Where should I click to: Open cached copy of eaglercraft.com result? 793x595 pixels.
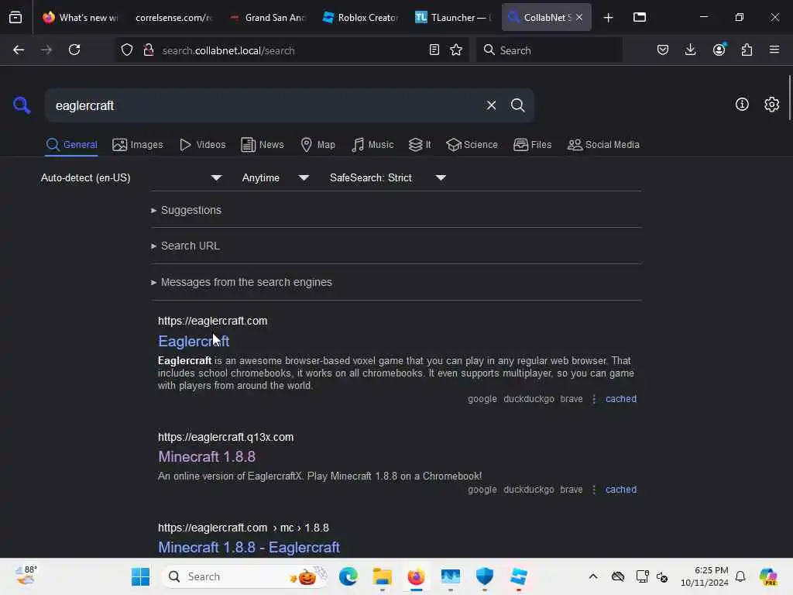pos(621,399)
